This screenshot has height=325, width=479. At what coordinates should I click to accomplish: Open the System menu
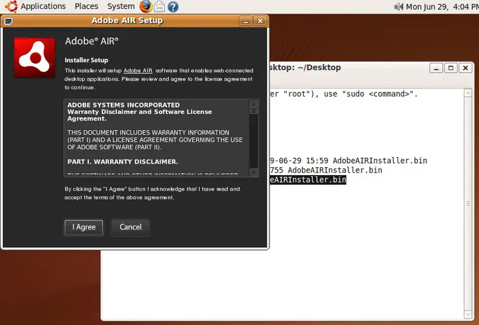click(121, 7)
